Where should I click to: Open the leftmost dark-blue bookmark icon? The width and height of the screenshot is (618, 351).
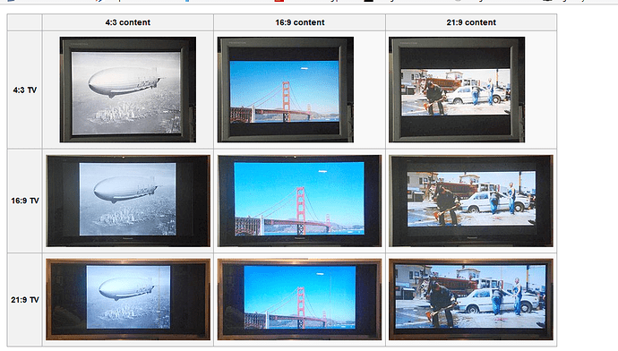pyautogui.click(x=11, y=1)
